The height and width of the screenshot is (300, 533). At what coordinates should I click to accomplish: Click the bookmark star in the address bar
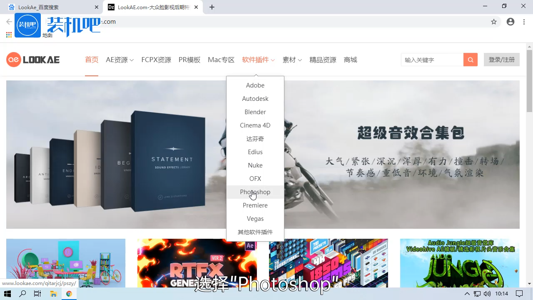tap(494, 22)
